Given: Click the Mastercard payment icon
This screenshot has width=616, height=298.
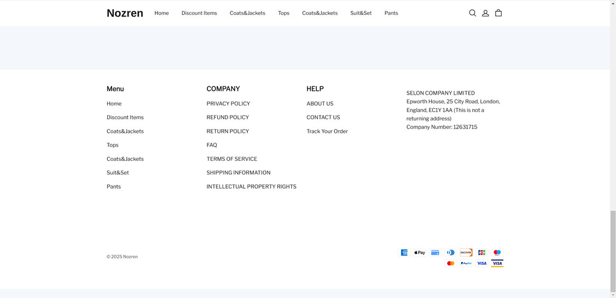Looking at the screenshot, I should click(x=451, y=263).
